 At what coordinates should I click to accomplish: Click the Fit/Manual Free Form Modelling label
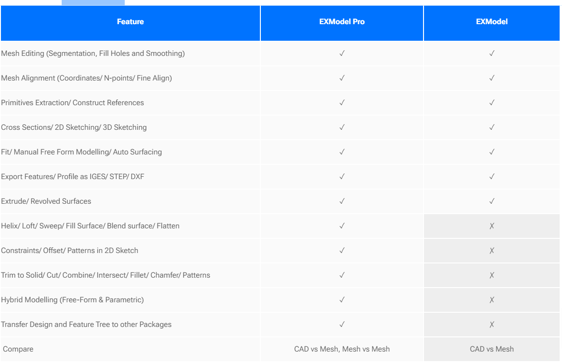point(82,152)
